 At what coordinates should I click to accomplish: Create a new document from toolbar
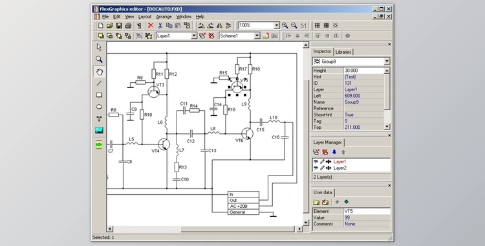coord(100,25)
